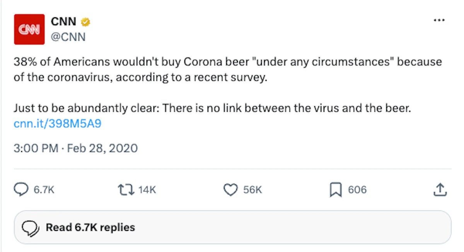Click the reply speech bubble icon
Screen dimensions: 464x252
[21, 190]
